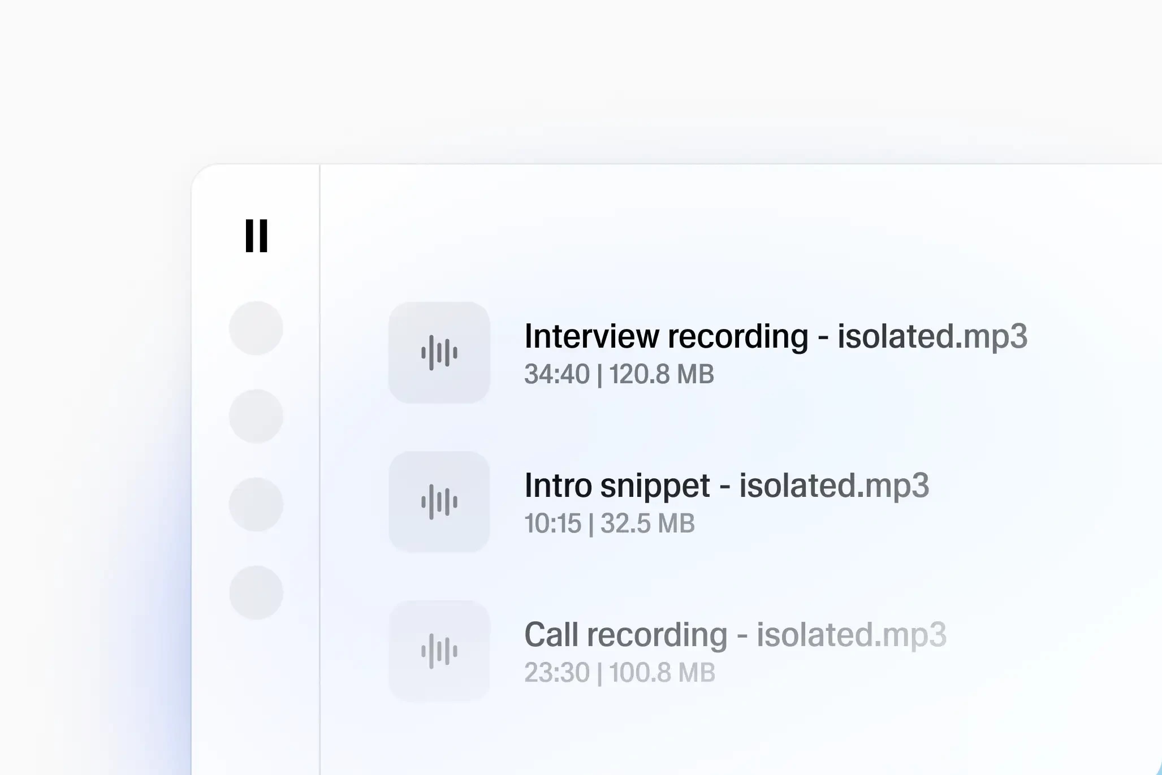The height and width of the screenshot is (775, 1162).
Task: Select the waveform icon for Intro snippet
Action: click(439, 500)
